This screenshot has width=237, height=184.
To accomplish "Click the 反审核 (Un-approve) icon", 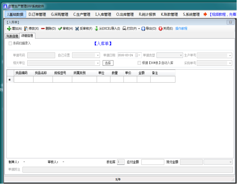I will coord(77,29).
